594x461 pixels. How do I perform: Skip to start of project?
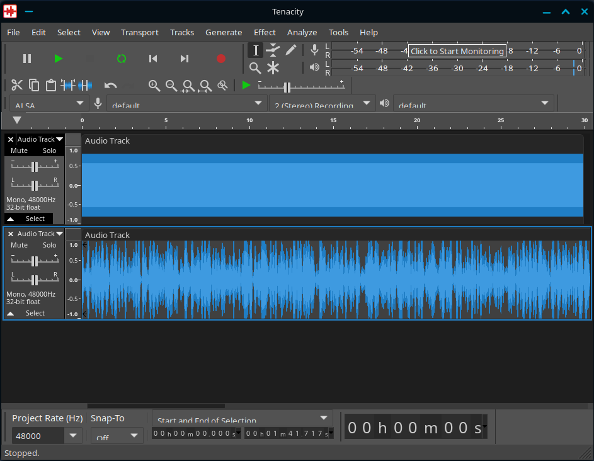pyautogui.click(x=153, y=59)
